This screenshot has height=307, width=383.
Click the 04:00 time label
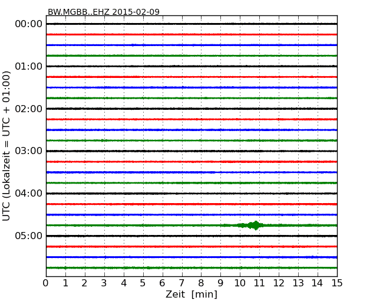[29, 194]
